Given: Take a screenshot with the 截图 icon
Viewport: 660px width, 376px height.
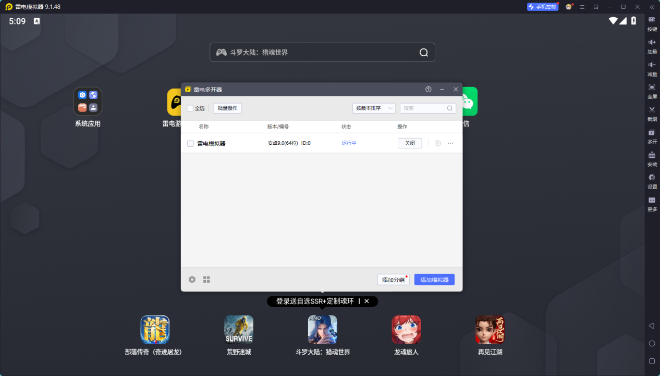Looking at the screenshot, I should pyautogui.click(x=652, y=109).
